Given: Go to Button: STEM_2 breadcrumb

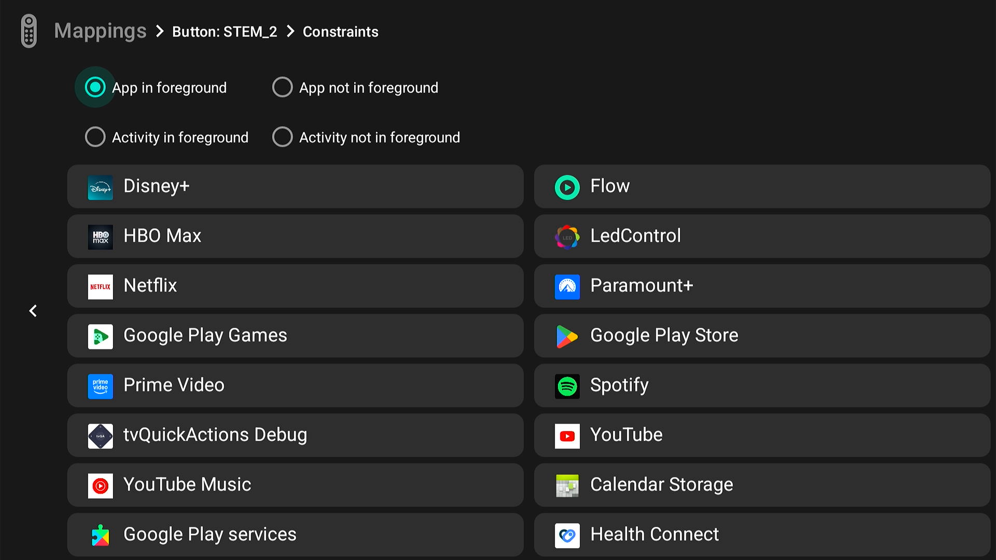Looking at the screenshot, I should click(225, 32).
